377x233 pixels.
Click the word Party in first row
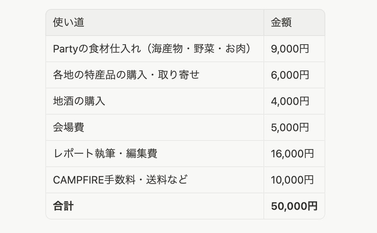click(x=66, y=49)
